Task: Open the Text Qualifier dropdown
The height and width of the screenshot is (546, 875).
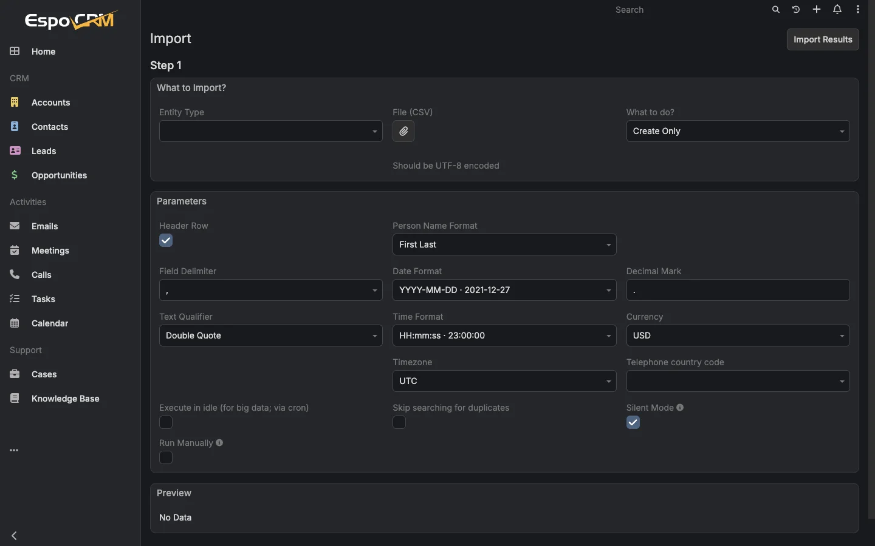Action: point(271,335)
